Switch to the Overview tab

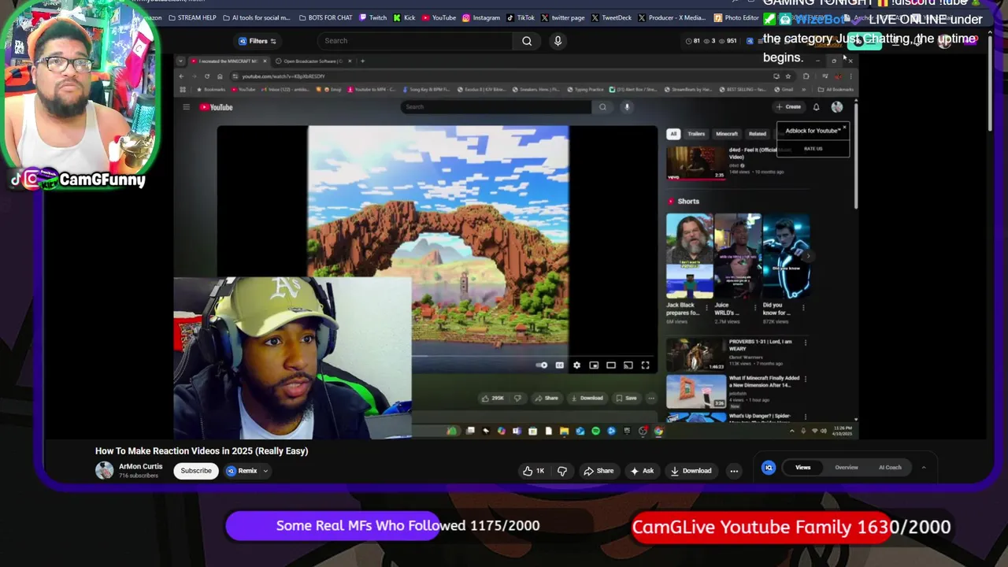point(847,468)
